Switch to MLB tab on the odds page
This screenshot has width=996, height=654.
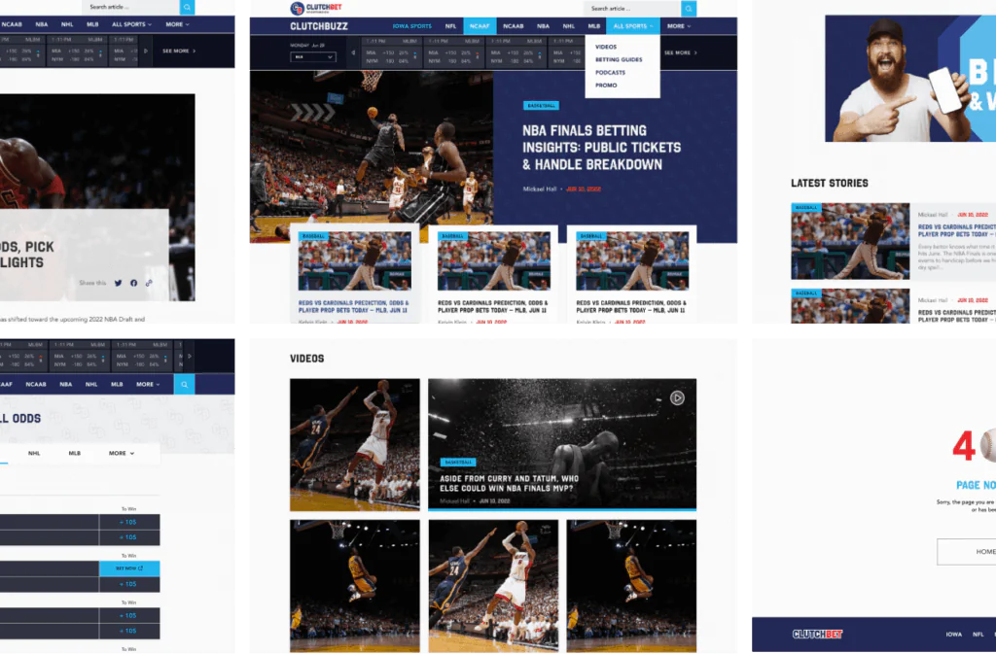(x=74, y=453)
